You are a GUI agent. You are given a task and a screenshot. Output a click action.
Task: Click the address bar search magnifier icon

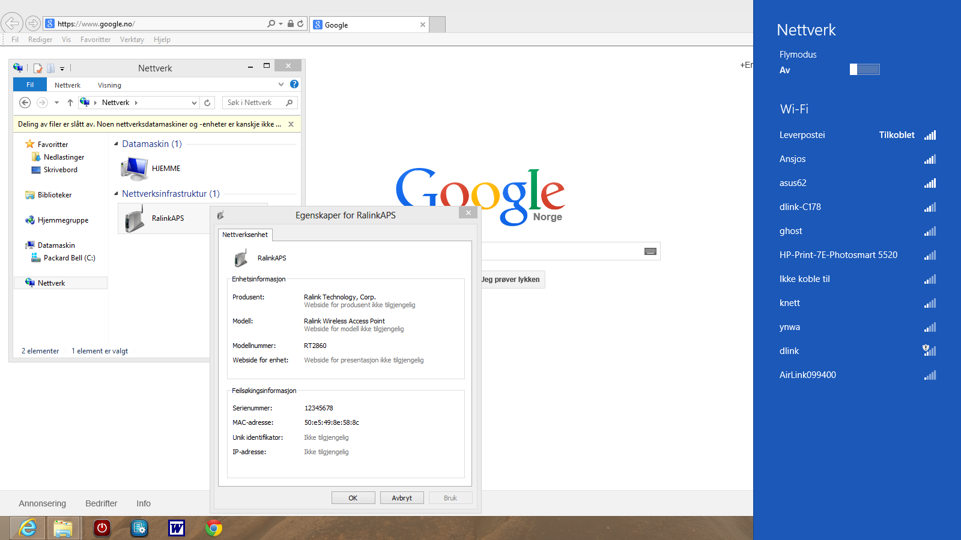pyautogui.click(x=271, y=23)
